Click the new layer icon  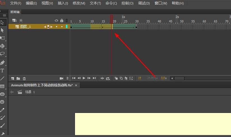13,78
